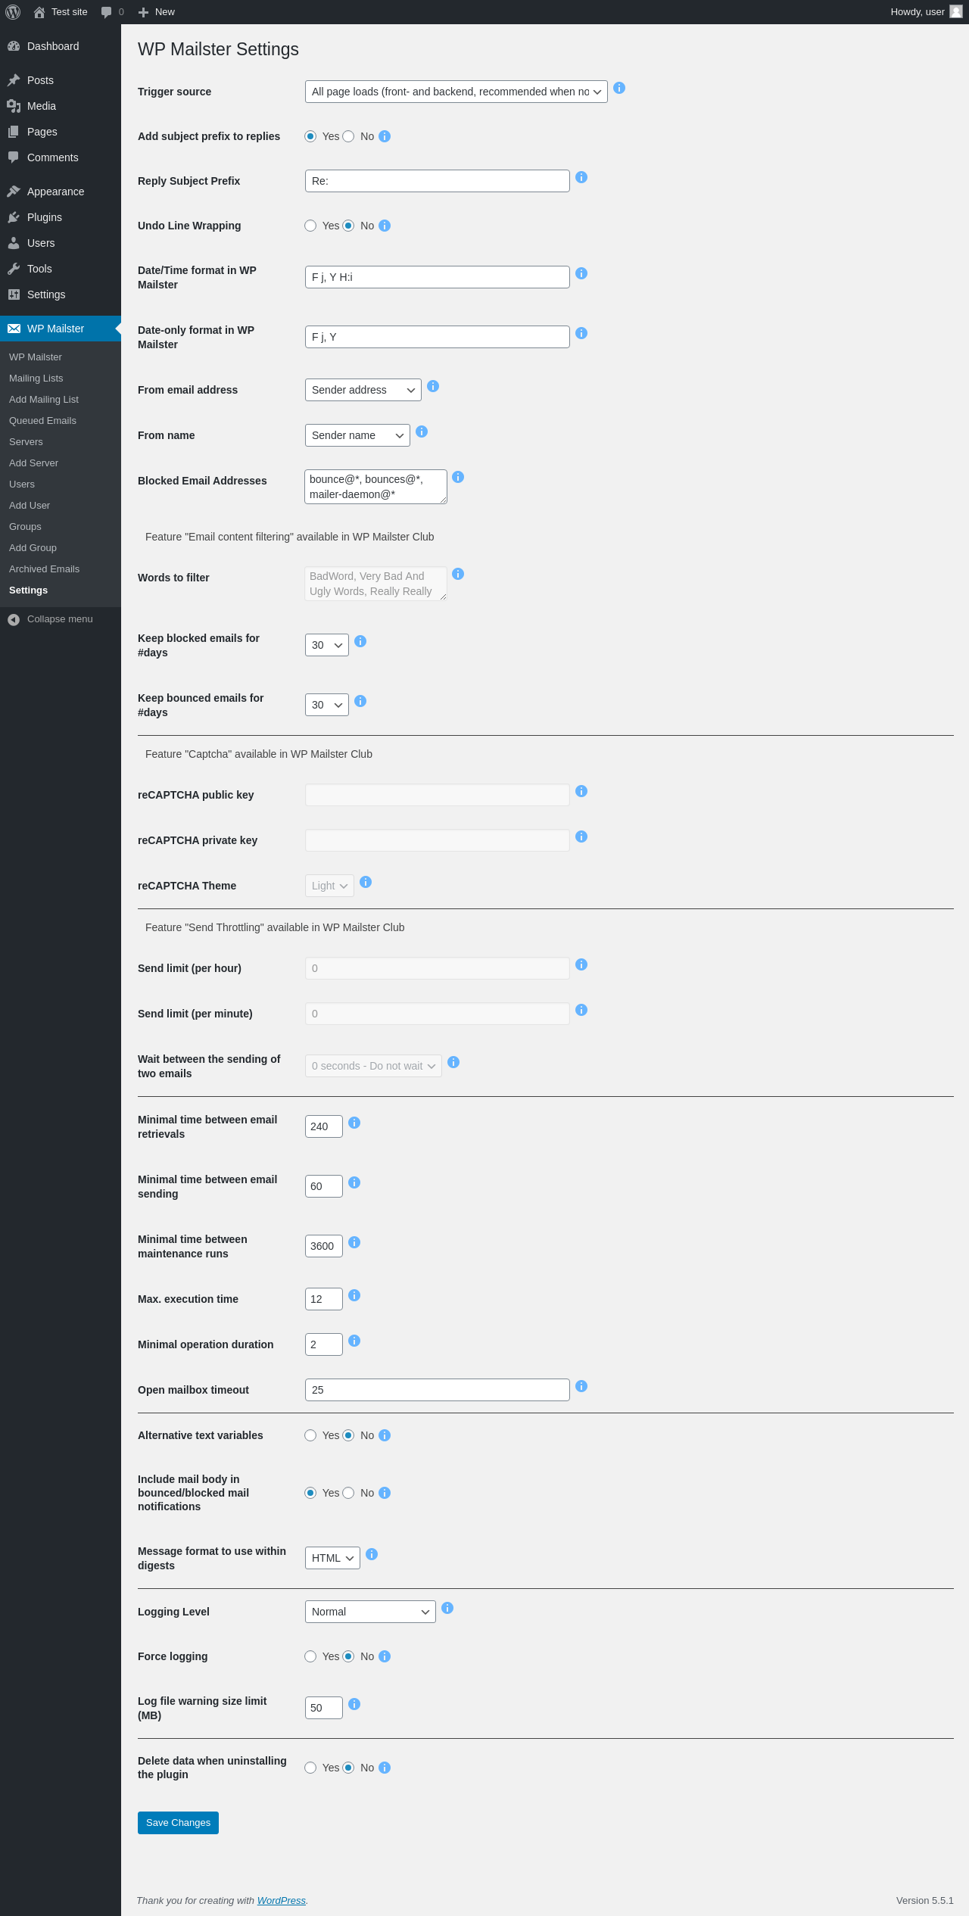The height and width of the screenshot is (1916, 969).
Task: Click info icon beside Logging Level dropdown
Action: [447, 1608]
